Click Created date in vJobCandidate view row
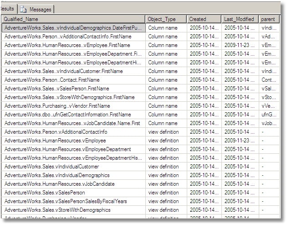The width and height of the screenshot is (287, 225). (204, 184)
